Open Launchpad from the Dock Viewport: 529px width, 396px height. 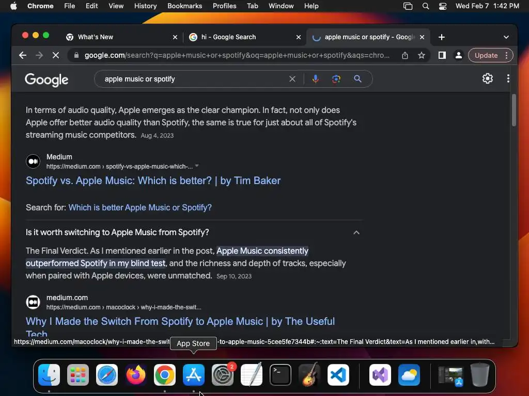(78, 375)
